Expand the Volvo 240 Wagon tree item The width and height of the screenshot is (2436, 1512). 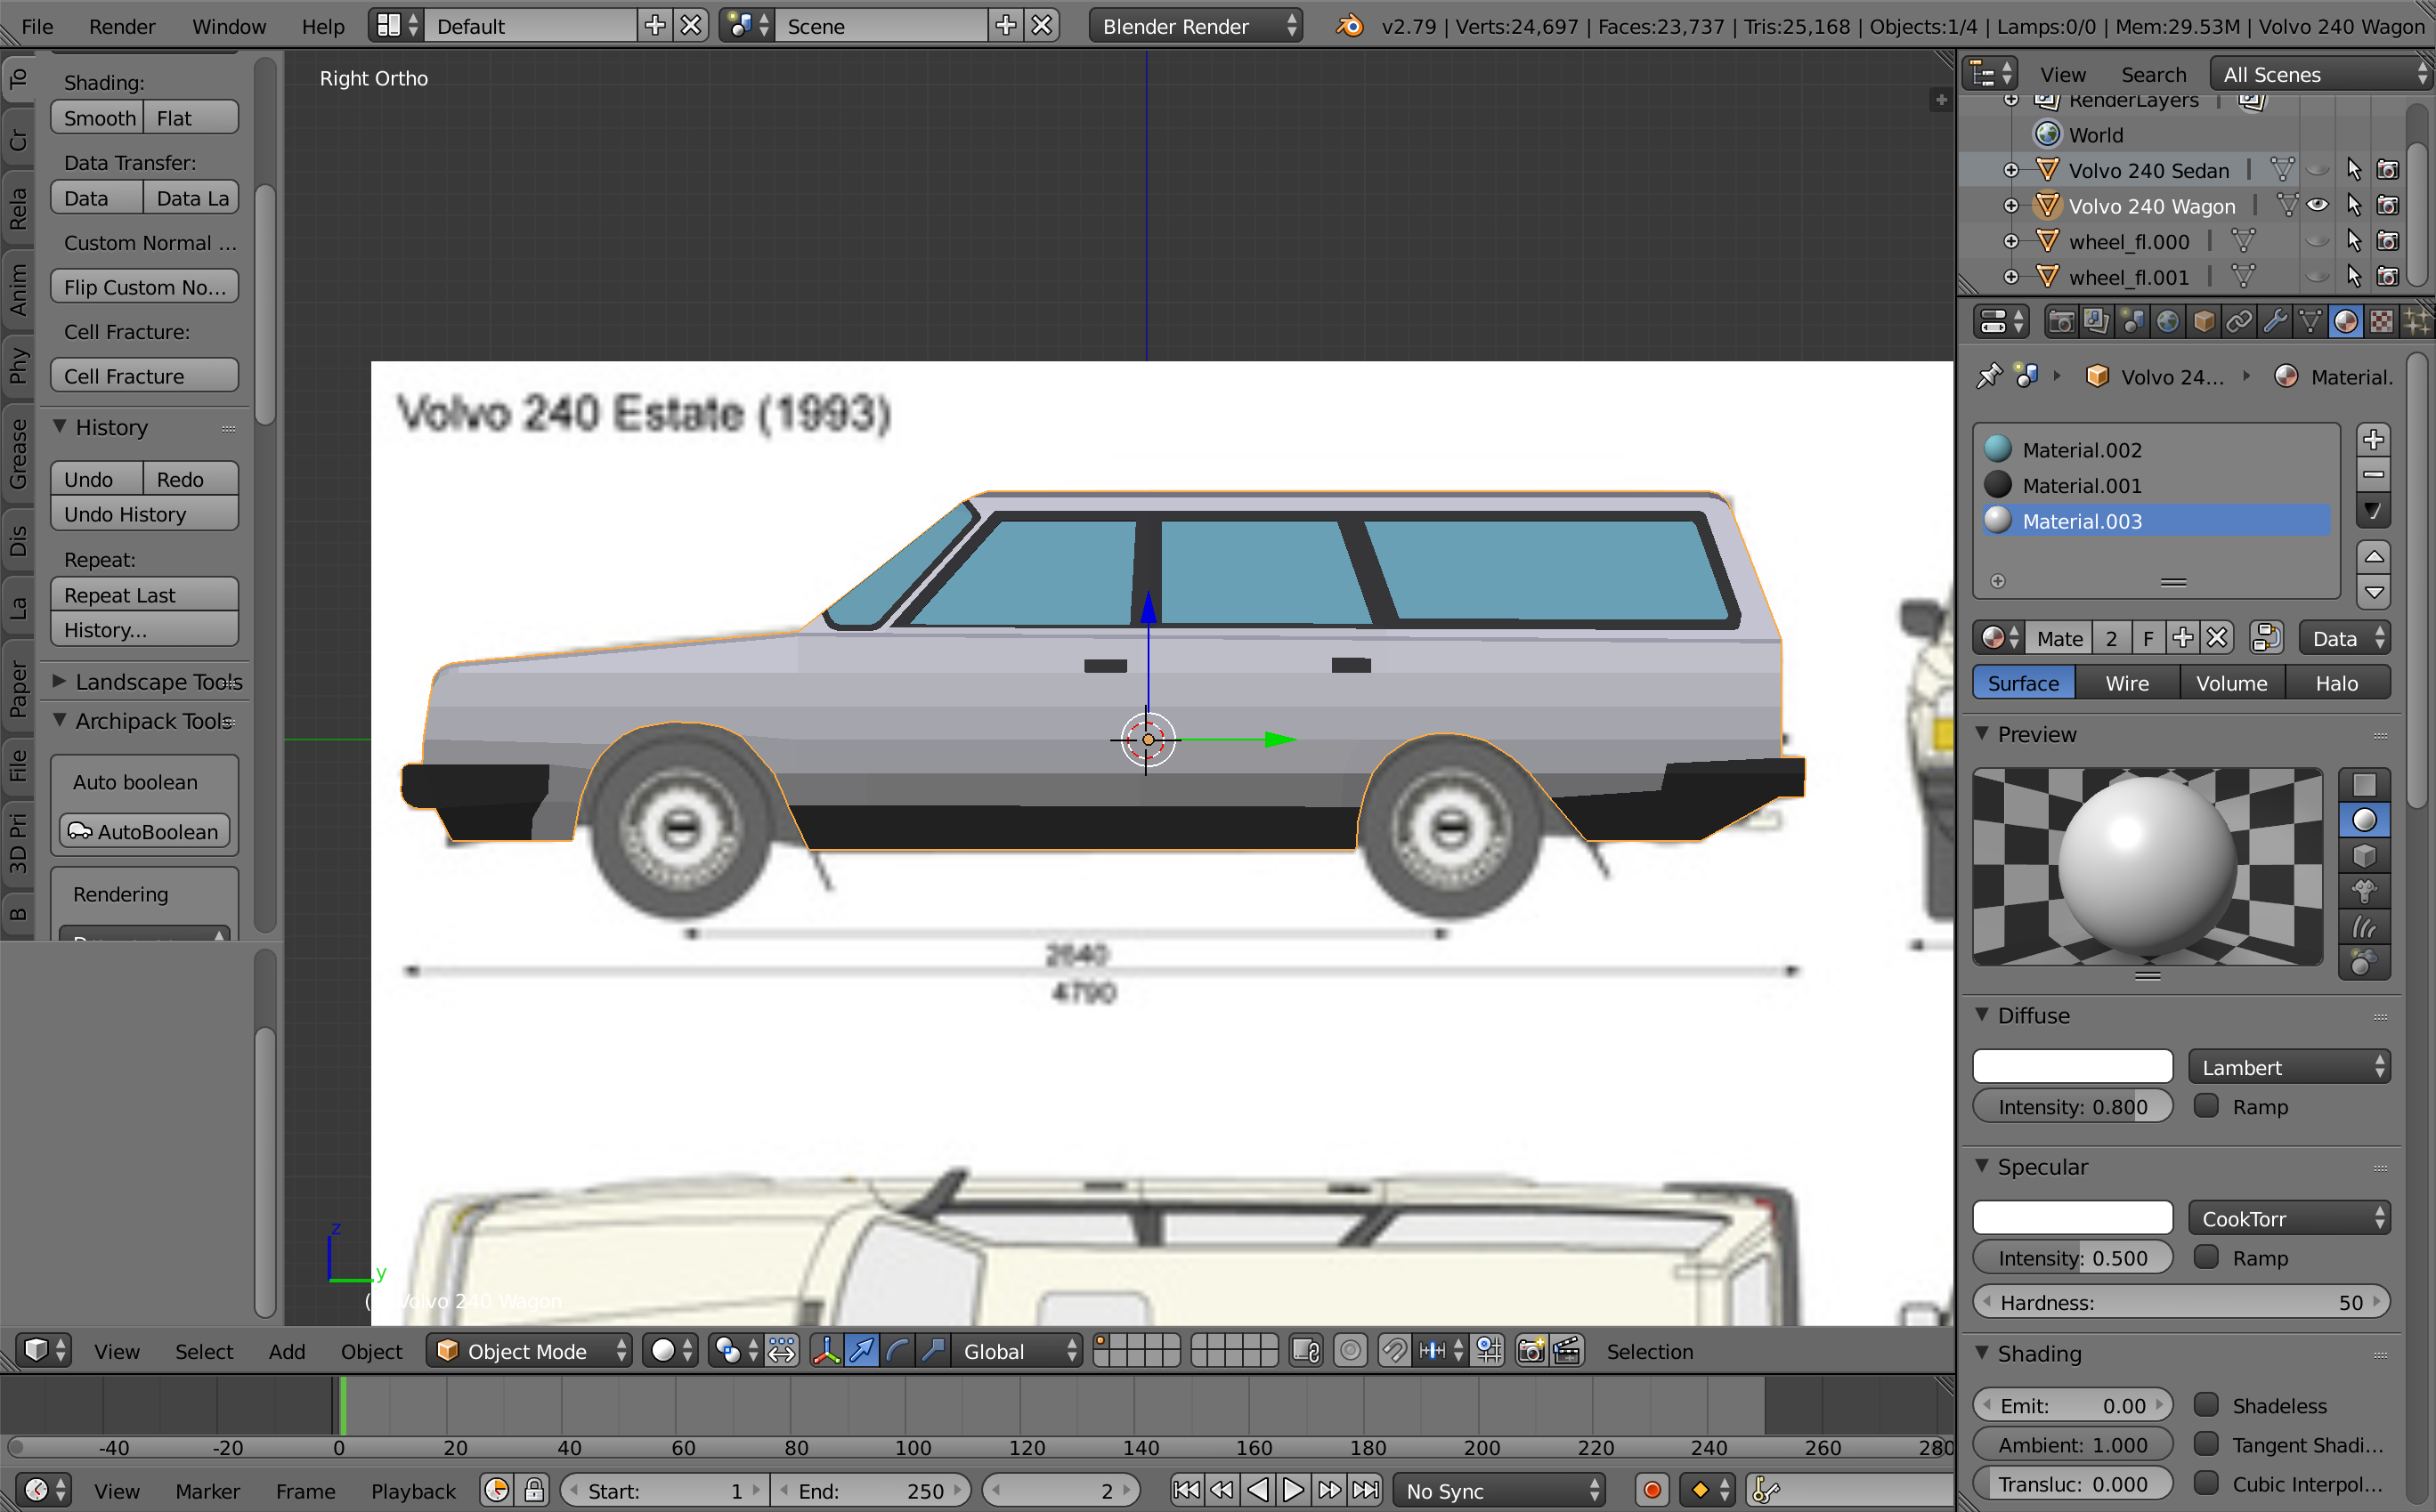pyautogui.click(x=2010, y=206)
